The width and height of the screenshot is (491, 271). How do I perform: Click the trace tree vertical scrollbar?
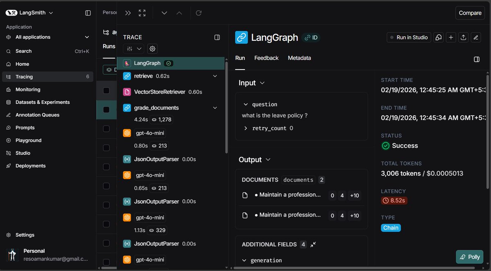[227, 107]
